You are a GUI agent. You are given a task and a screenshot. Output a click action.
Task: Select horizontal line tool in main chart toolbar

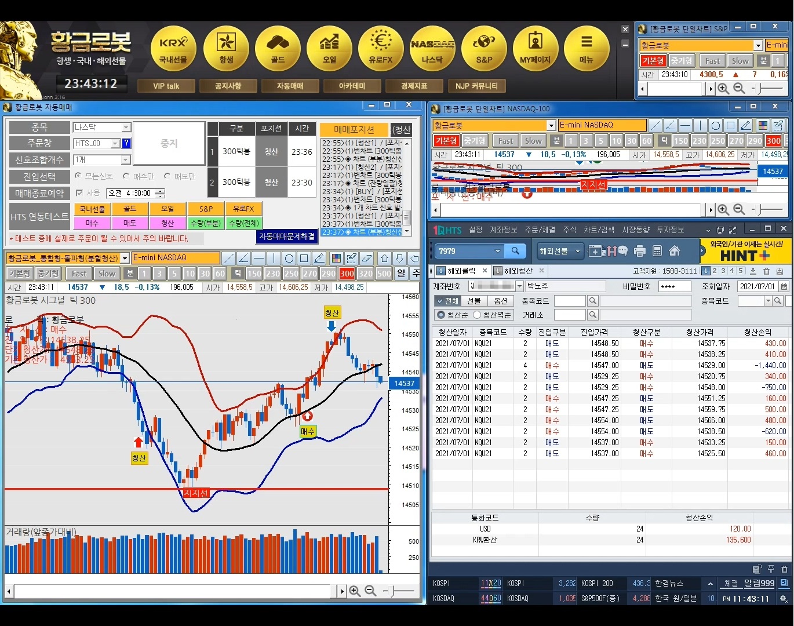pos(259,258)
